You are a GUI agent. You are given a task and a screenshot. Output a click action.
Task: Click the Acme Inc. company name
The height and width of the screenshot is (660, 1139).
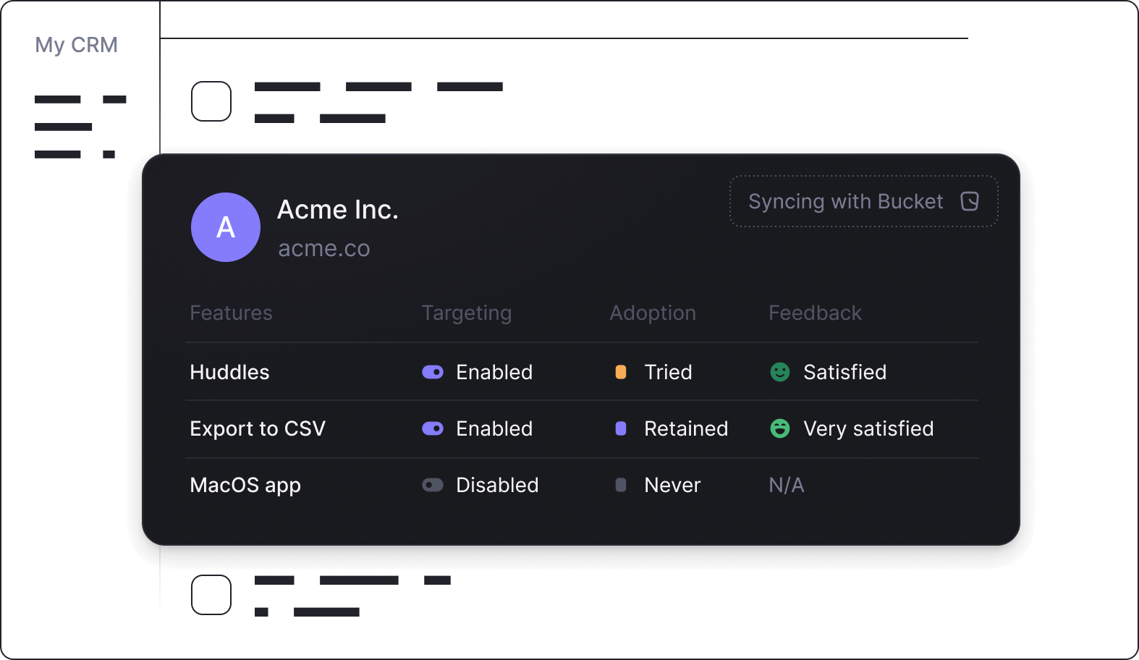[x=338, y=210]
